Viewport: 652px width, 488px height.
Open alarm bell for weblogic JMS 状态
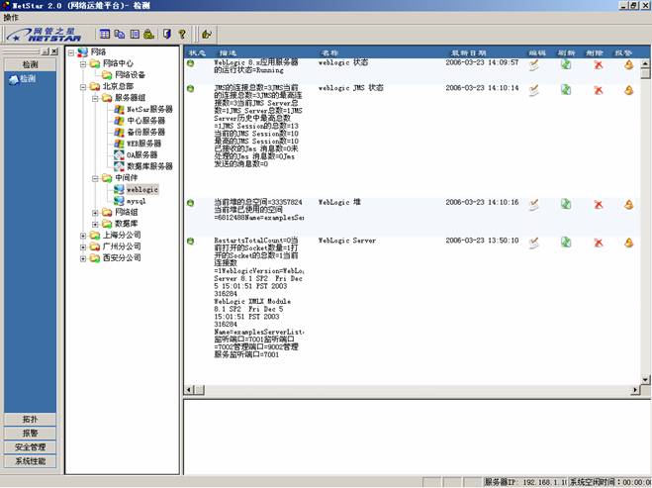[628, 90]
